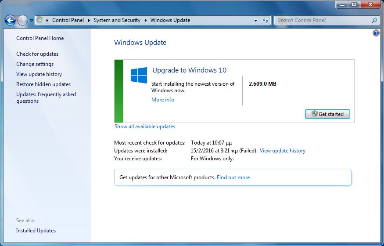Viewport: 384px width, 246px height.
Task: Open help with the blue question mark icon
Action: (x=376, y=33)
